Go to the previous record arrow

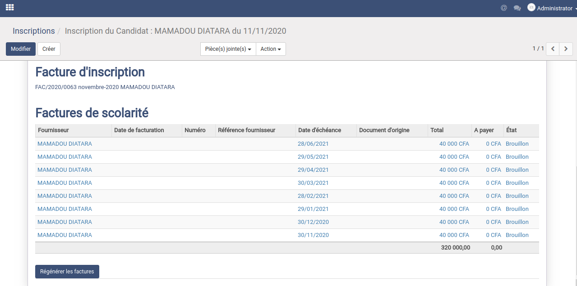click(x=553, y=49)
